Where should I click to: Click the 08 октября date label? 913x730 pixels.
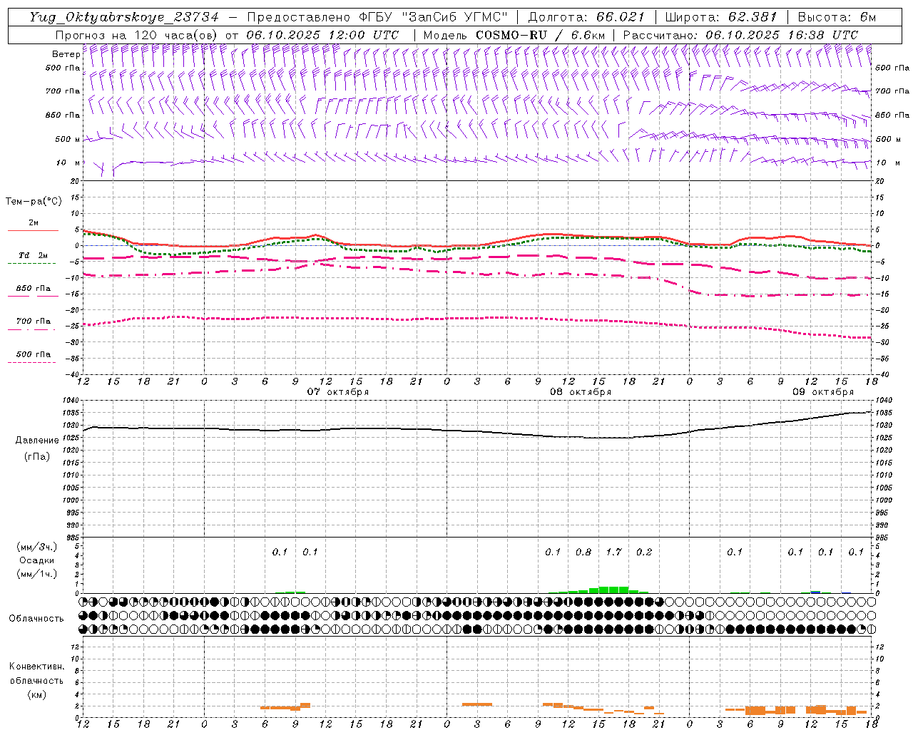[581, 392]
